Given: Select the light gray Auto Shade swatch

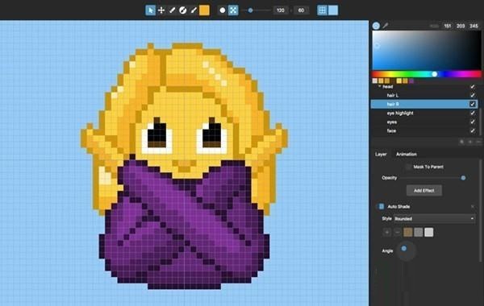Looking at the screenshot, I should coord(429,232).
